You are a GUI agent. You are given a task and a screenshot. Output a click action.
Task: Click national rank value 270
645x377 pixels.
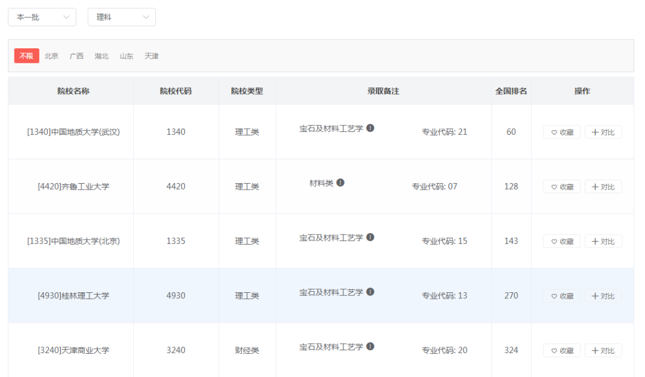pos(511,296)
